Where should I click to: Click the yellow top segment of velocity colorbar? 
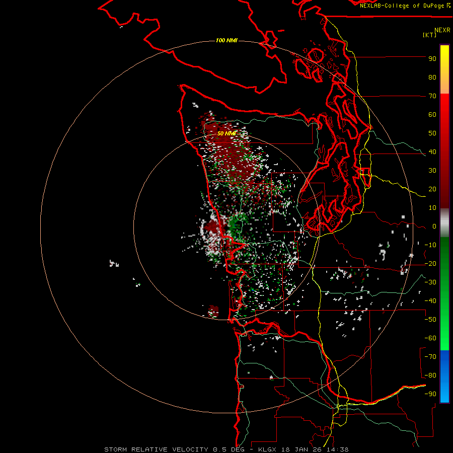444,69
